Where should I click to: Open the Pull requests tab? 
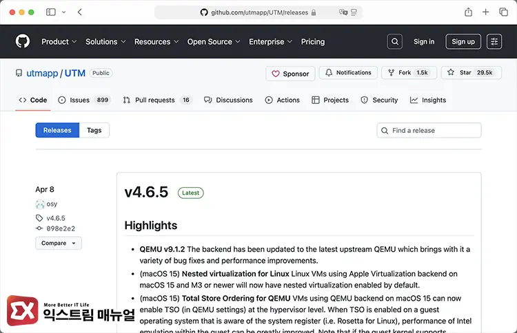(x=157, y=100)
